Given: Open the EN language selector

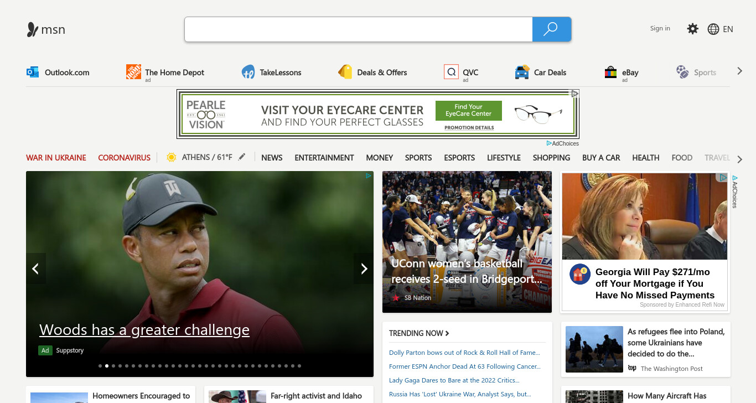Looking at the screenshot, I should (728, 29).
